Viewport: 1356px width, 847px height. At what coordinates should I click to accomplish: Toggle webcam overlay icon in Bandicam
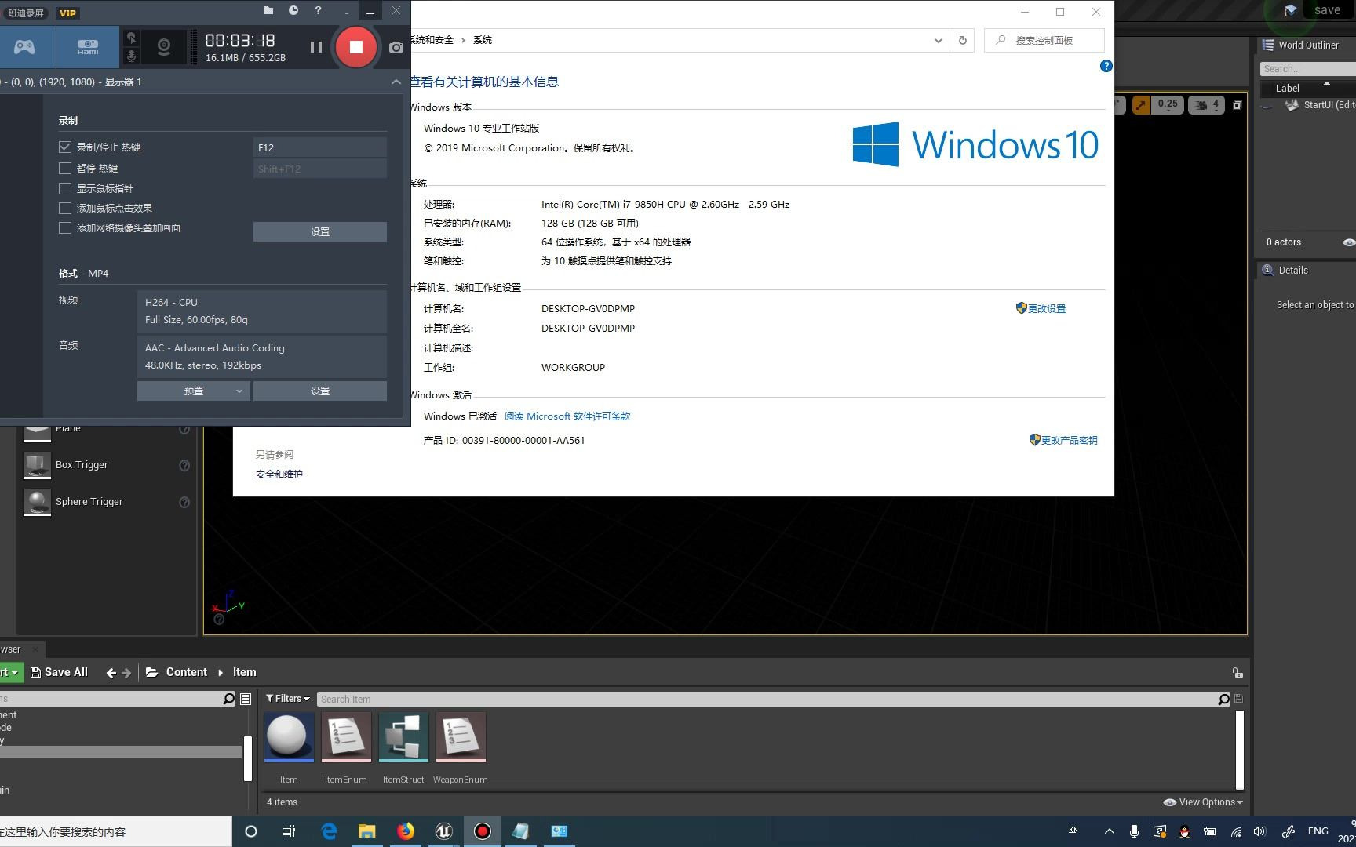pos(164,47)
